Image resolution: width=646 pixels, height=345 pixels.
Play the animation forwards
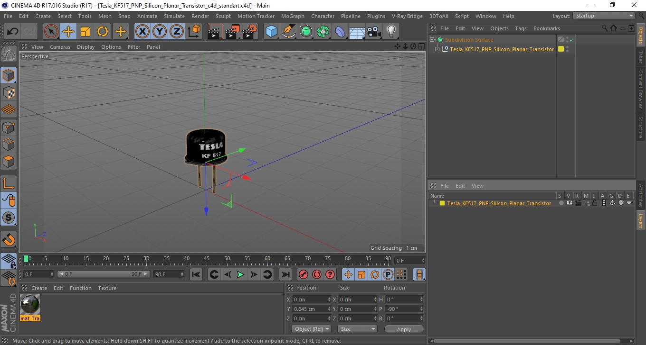click(x=240, y=274)
